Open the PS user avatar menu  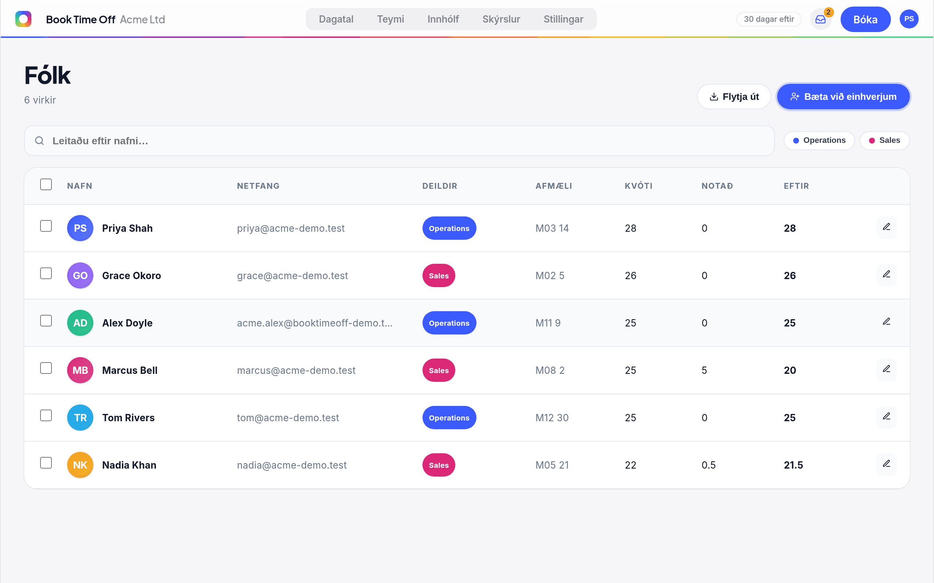pos(909,19)
